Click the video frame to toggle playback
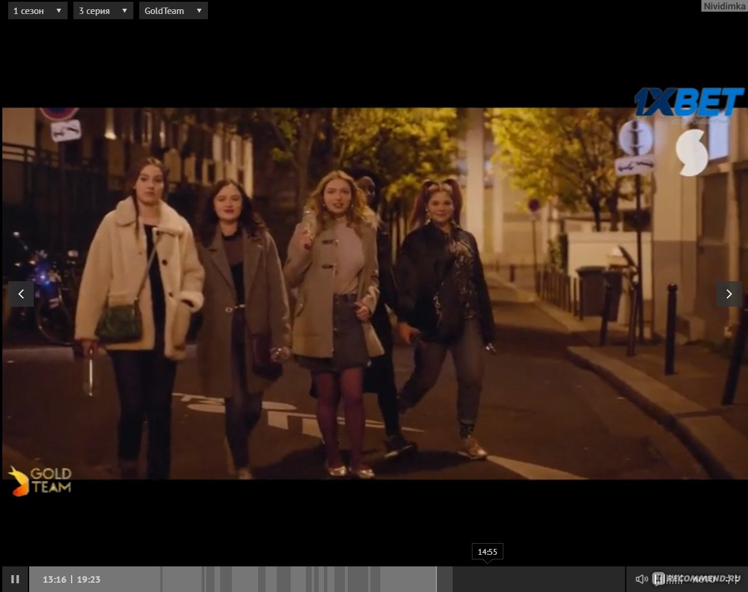Image resolution: width=748 pixels, height=592 pixels. click(x=374, y=293)
